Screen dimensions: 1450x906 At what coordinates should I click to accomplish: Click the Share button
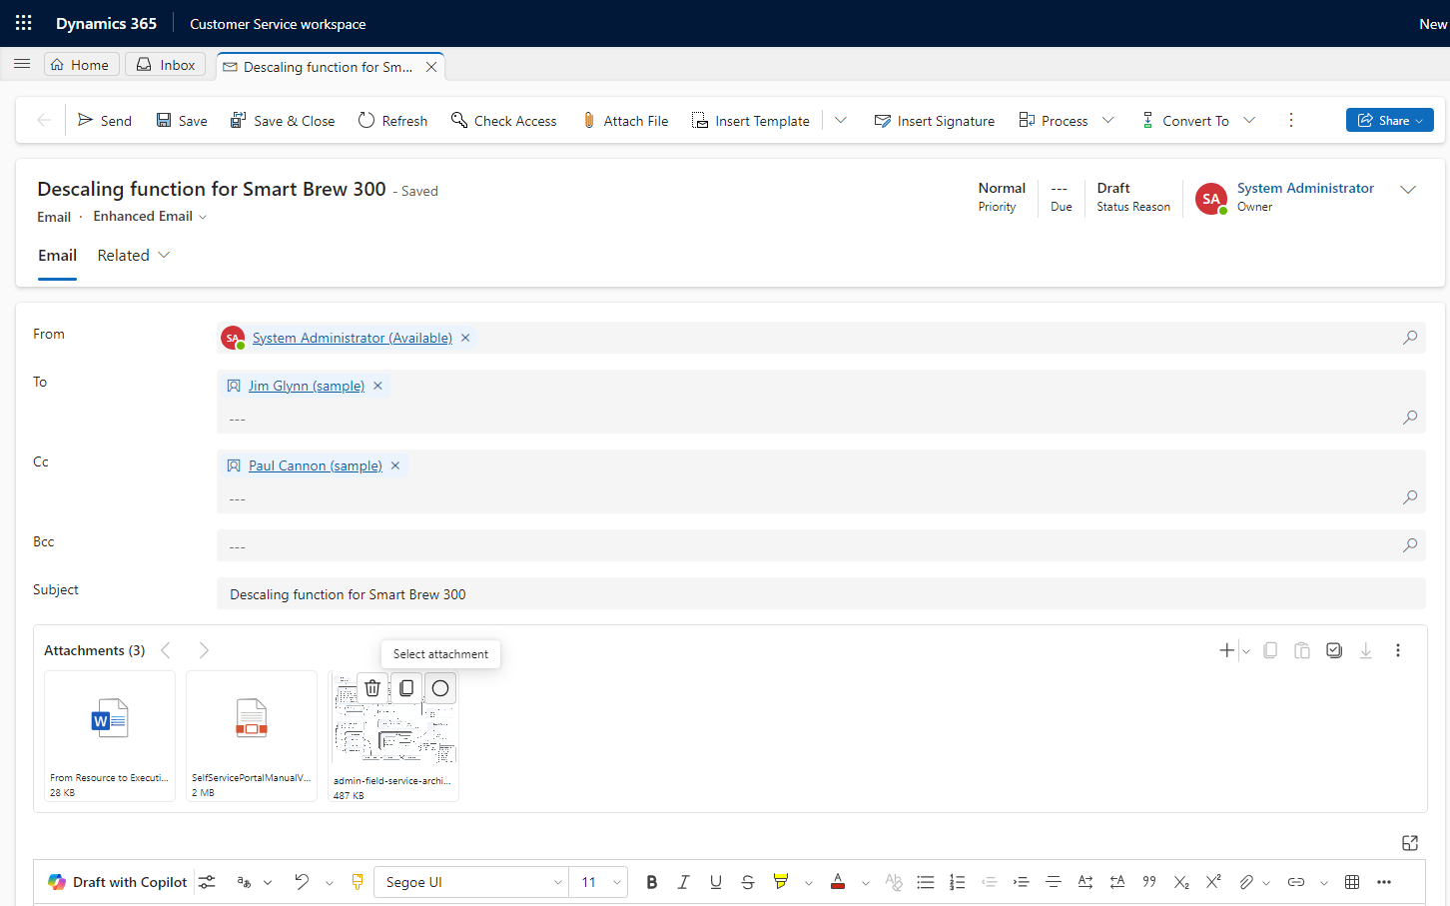tap(1389, 121)
